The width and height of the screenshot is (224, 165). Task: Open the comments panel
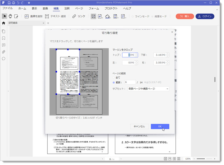click(4, 45)
